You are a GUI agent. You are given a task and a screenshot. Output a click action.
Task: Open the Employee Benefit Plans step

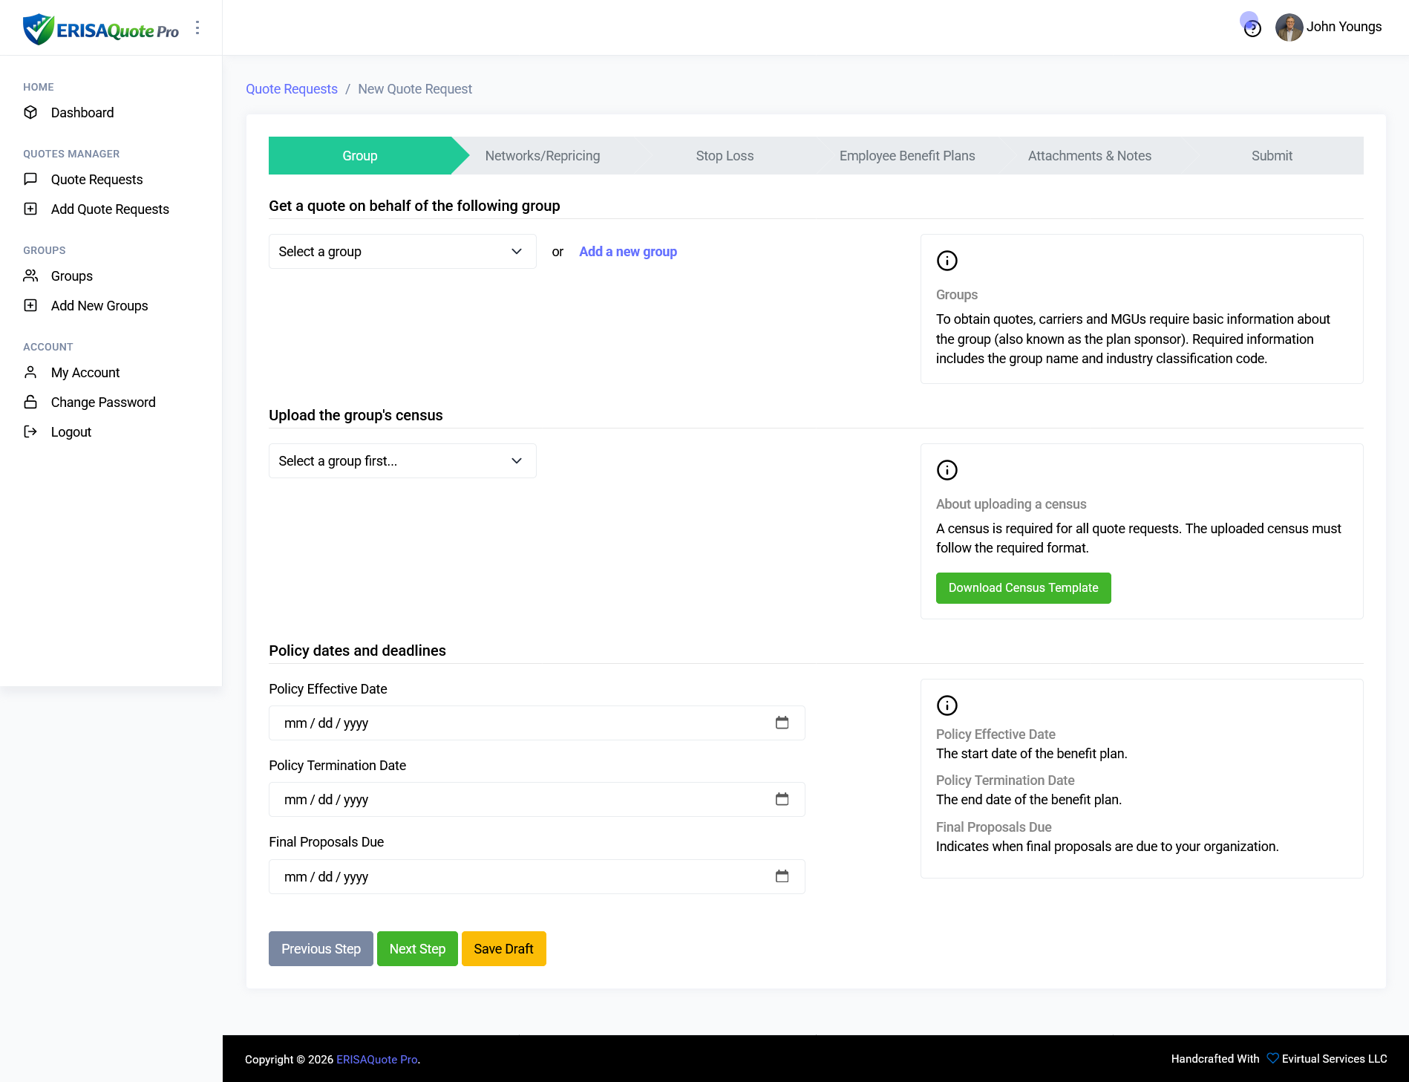(906, 156)
